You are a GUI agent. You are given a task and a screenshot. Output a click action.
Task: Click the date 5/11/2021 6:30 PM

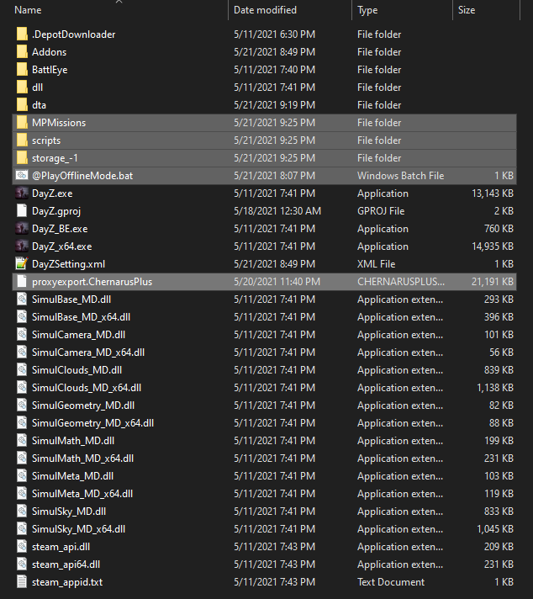coord(275,34)
